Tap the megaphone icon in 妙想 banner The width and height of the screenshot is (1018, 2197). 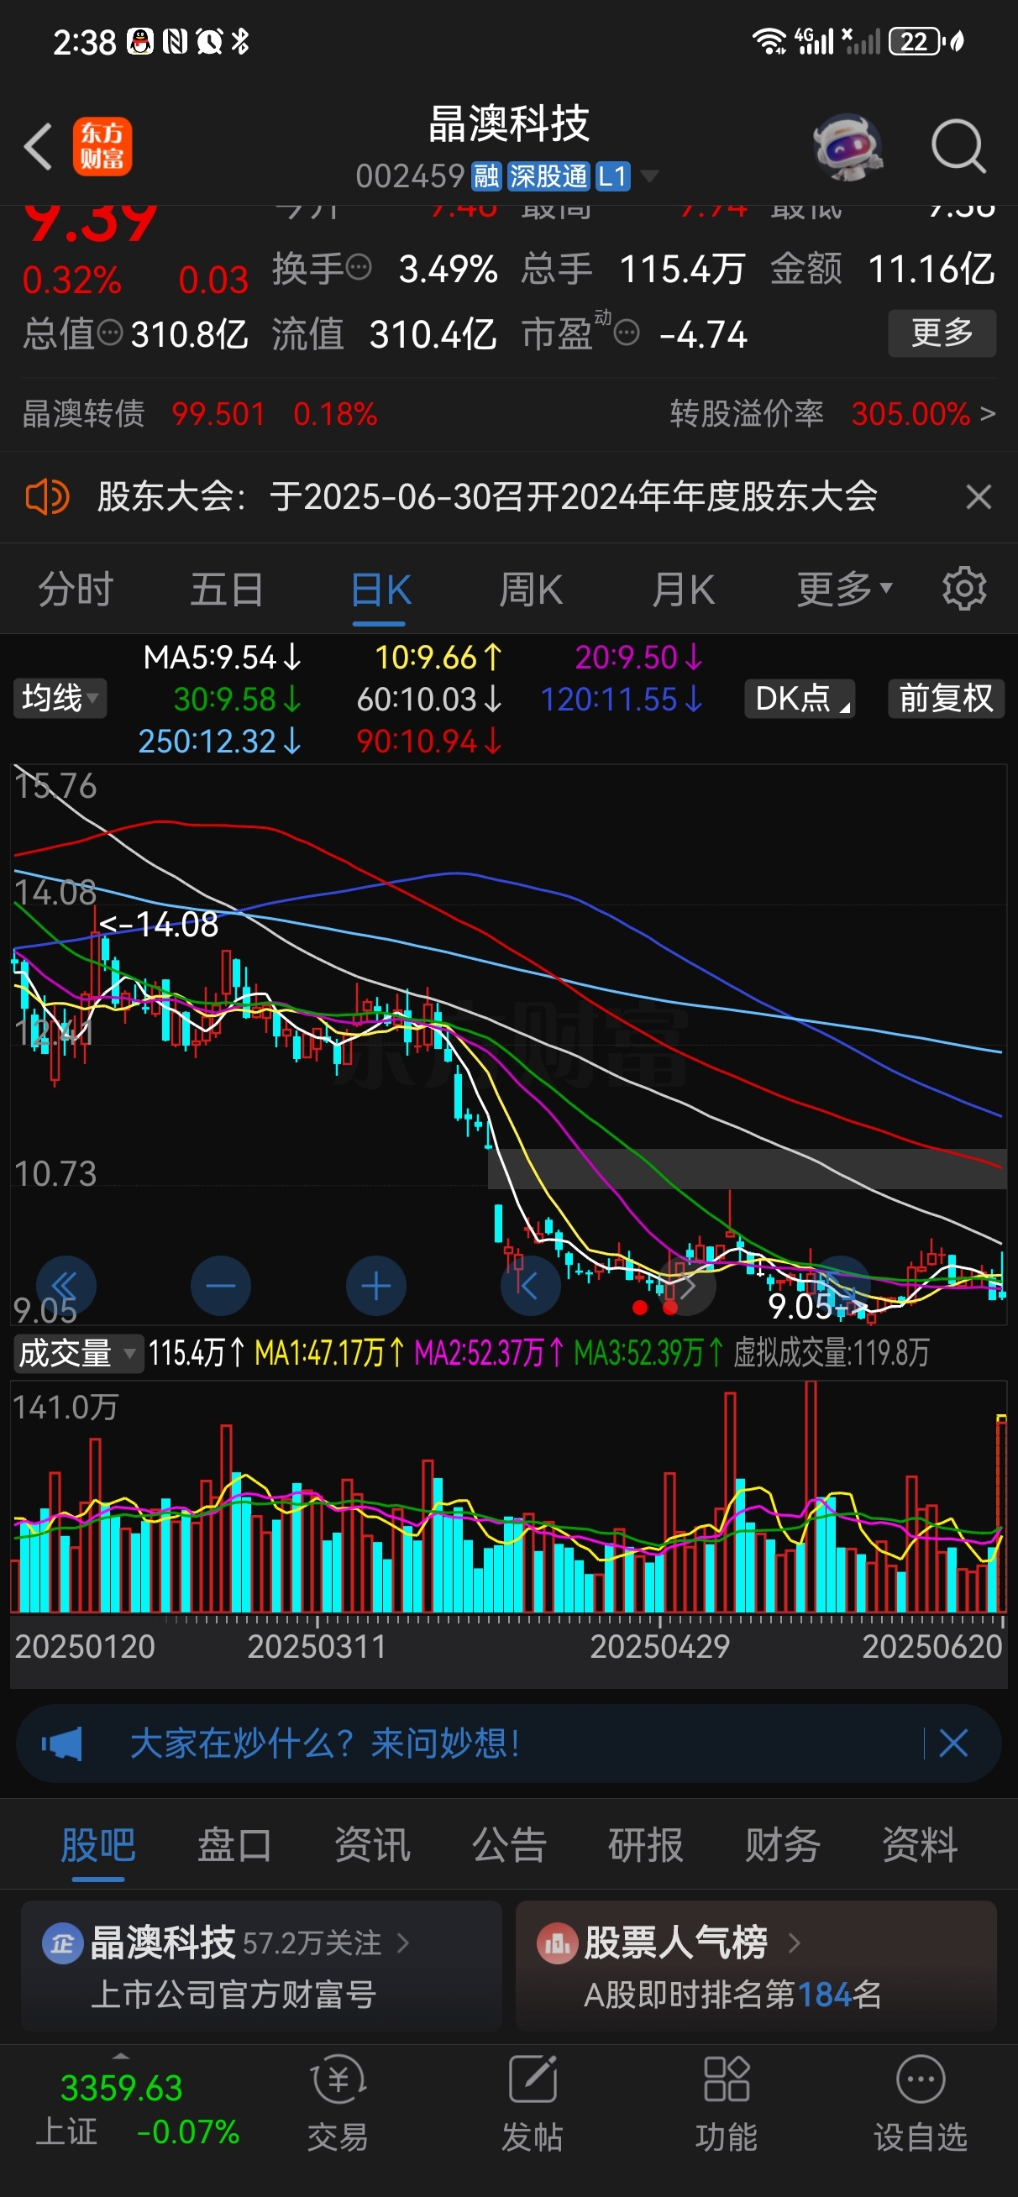[x=61, y=1744]
